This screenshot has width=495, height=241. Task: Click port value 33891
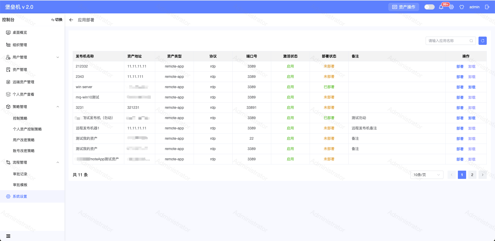tap(251, 107)
